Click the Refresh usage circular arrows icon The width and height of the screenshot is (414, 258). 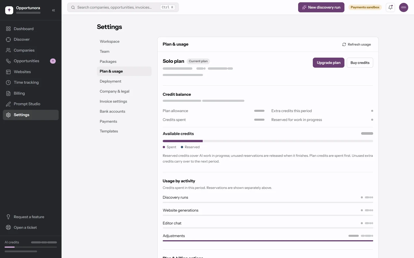pos(344,44)
